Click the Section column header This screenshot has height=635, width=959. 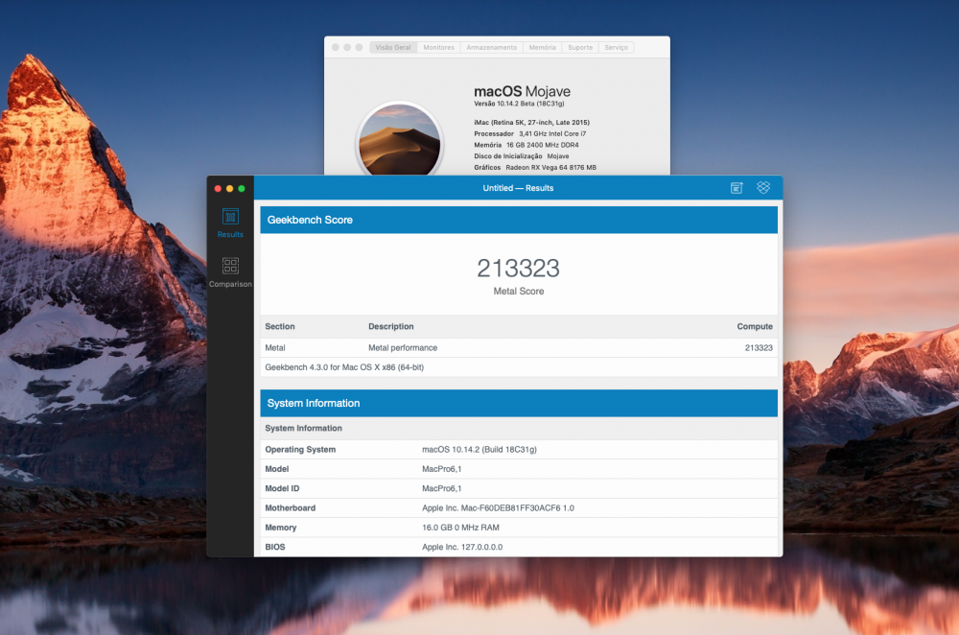[x=279, y=327]
